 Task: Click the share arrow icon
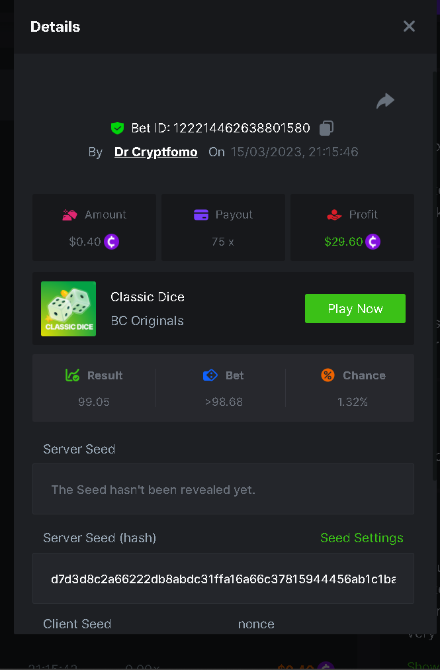tap(385, 101)
